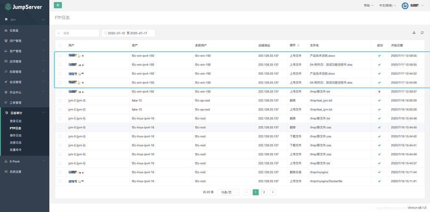The height and width of the screenshot is (212, 430).
Task: Open the 帮助 dropdown
Action: pyautogui.click(x=368, y=6)
